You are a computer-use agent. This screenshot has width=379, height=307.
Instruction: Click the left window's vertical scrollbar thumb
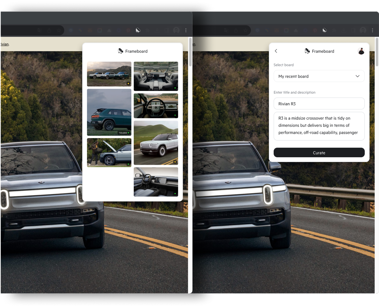(190, 52)
